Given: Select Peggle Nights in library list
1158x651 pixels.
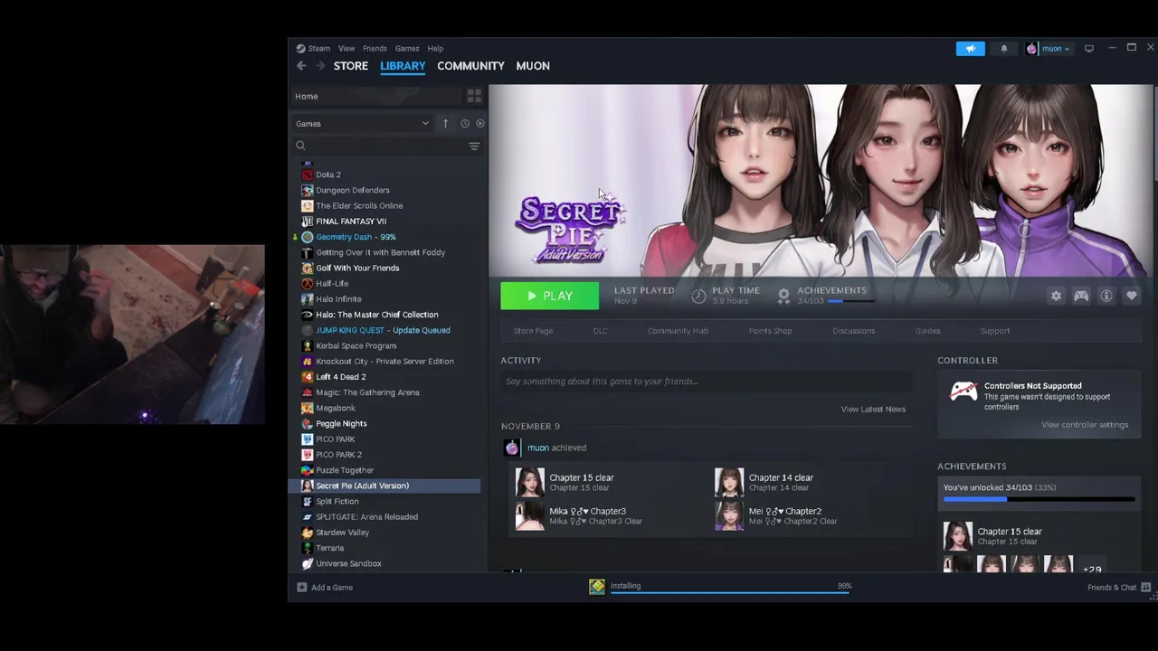Looking at the screenshot, I should [x=341, y=423].
